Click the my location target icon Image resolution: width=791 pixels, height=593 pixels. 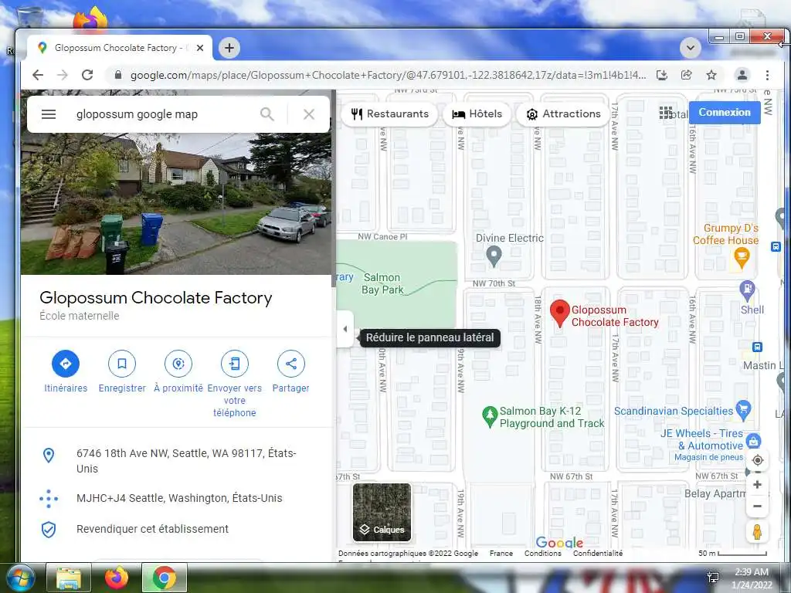click(757, 460)
